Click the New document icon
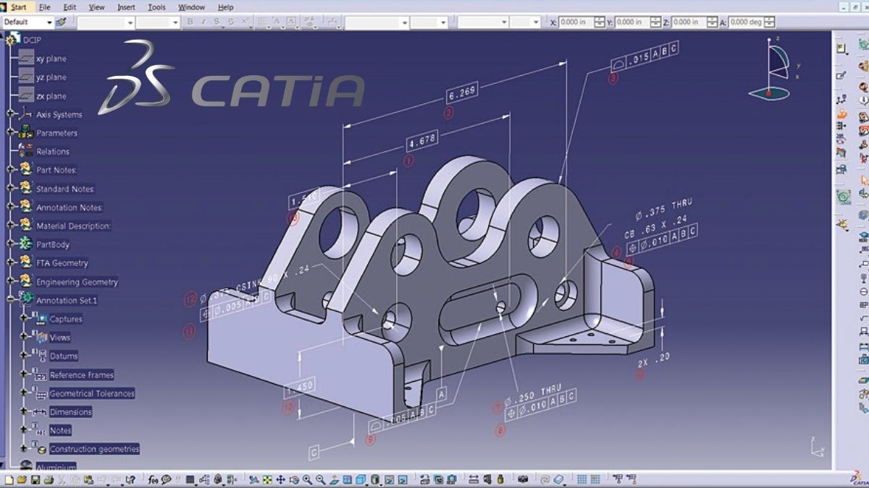This screenshot has height=488, width=869. coord(9,479)
